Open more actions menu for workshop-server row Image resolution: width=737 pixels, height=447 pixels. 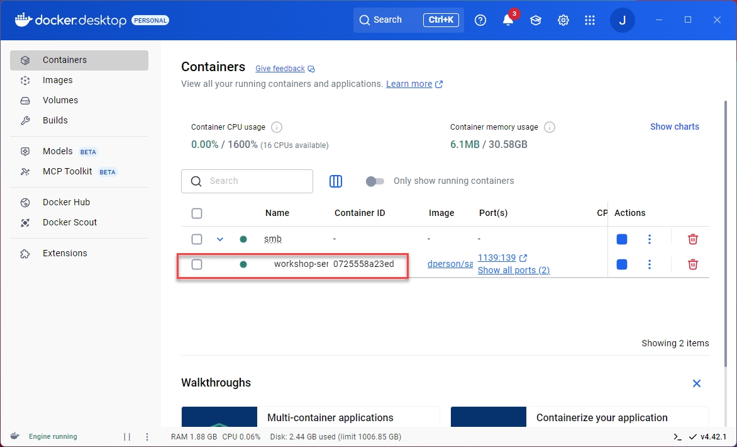(650, 264)
